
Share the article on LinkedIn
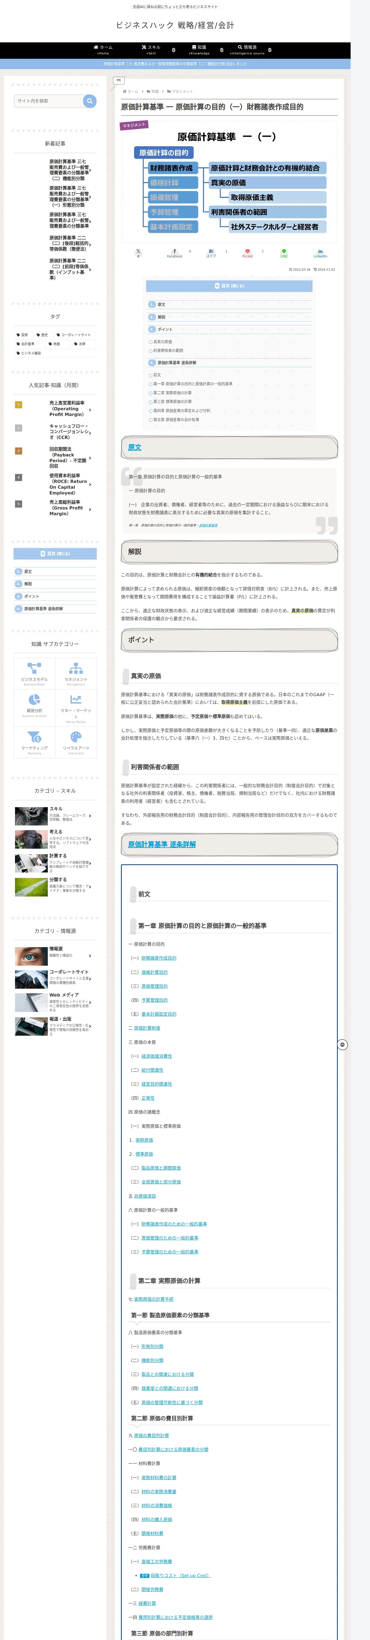(320, 253)
